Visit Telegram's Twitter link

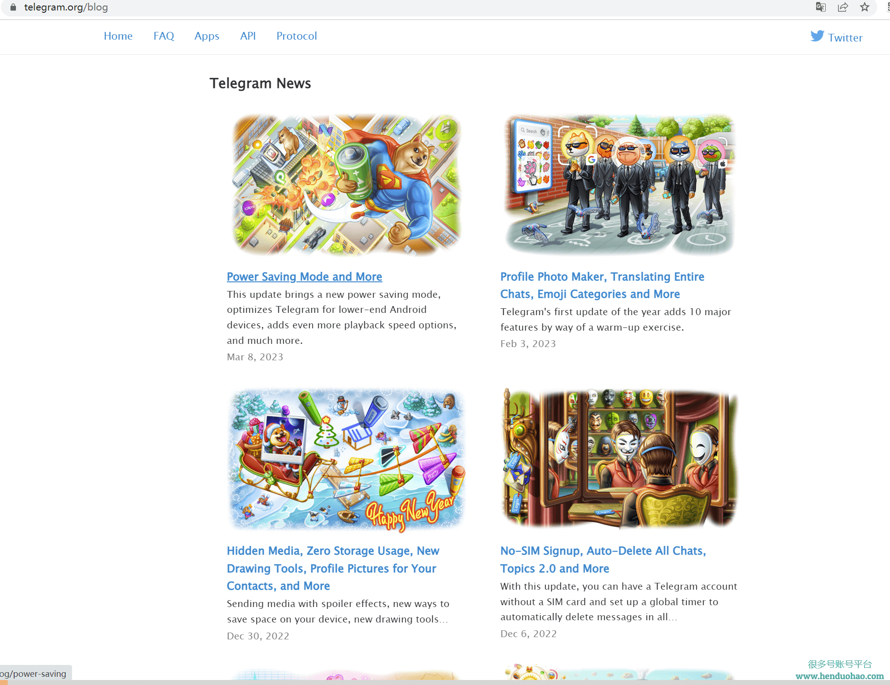[845, 37]
